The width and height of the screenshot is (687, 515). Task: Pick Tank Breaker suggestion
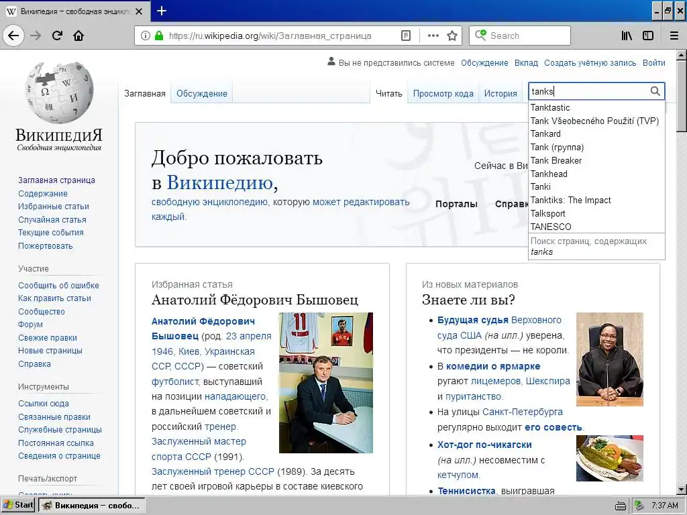[596, 161]
